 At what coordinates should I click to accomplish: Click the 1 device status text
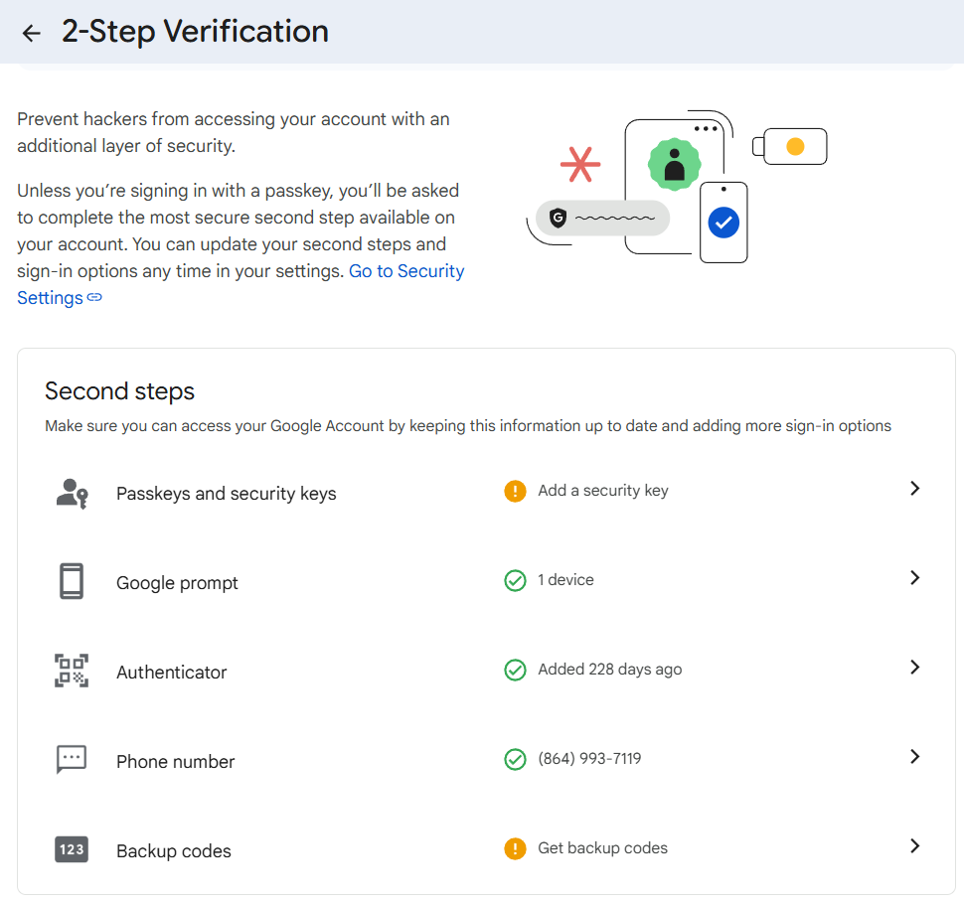(x=565, y=580)
